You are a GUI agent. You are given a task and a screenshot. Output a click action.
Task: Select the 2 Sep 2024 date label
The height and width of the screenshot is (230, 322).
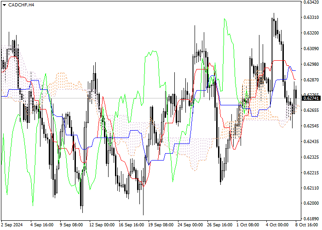click(x=12, y=224)
